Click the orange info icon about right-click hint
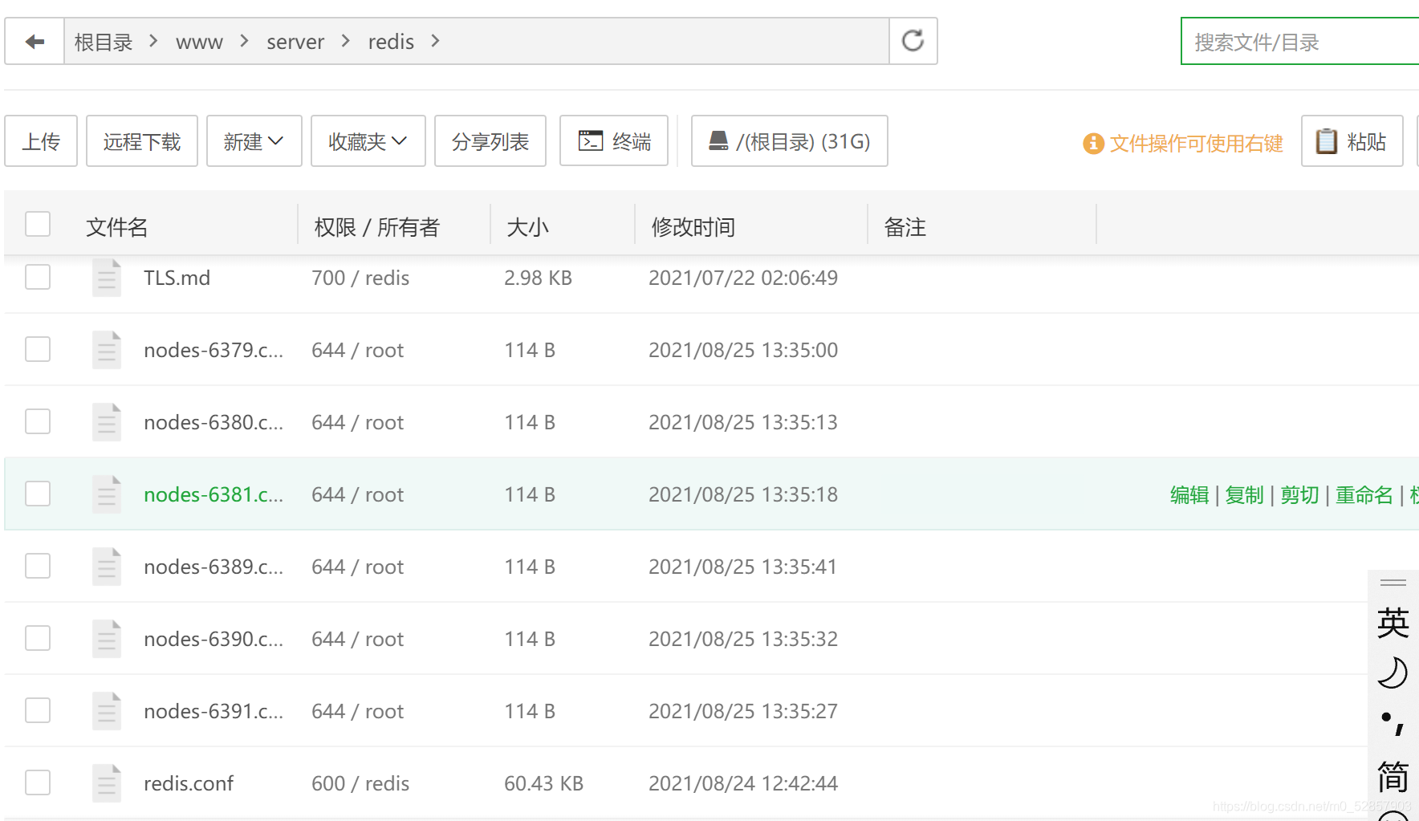Image resolution: width=1419 pixels, height=821 pixels. [1093, 144]
